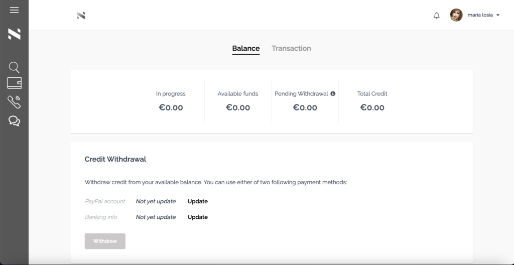Update the Banking info

click(198, 217)
